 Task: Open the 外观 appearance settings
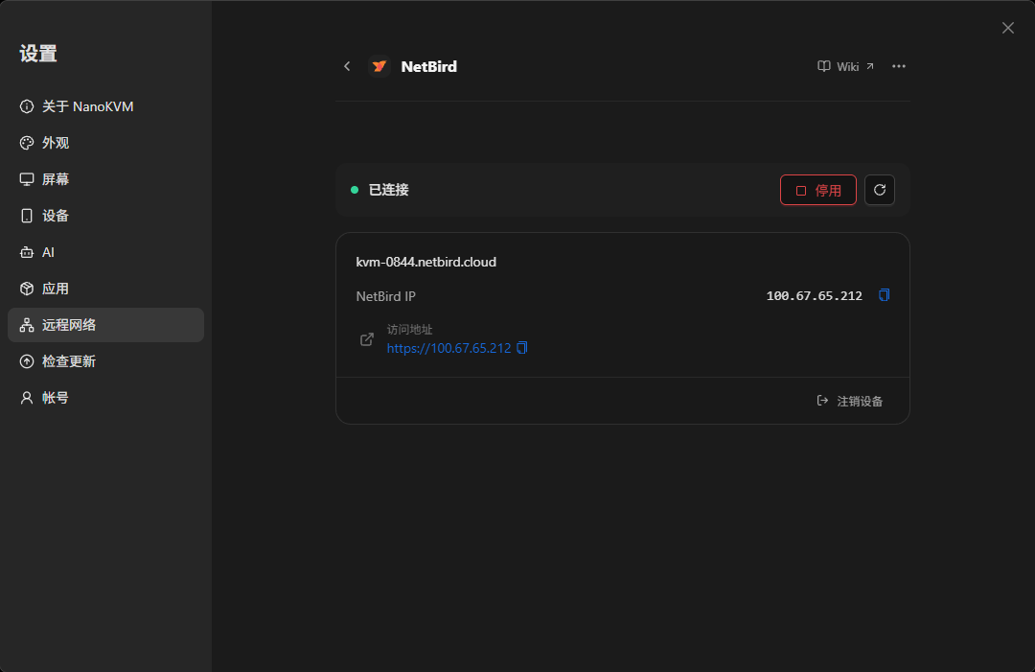tap(105, 143)
